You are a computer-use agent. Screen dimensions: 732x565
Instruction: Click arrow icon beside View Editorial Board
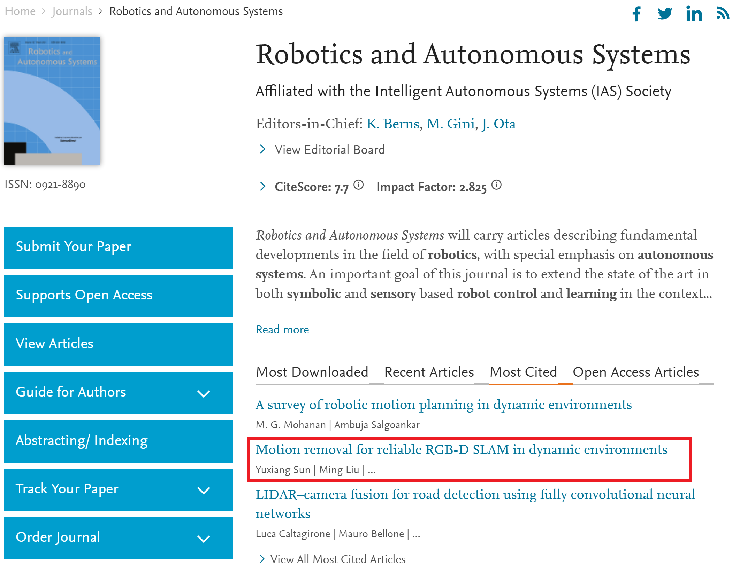coord(263,149)
